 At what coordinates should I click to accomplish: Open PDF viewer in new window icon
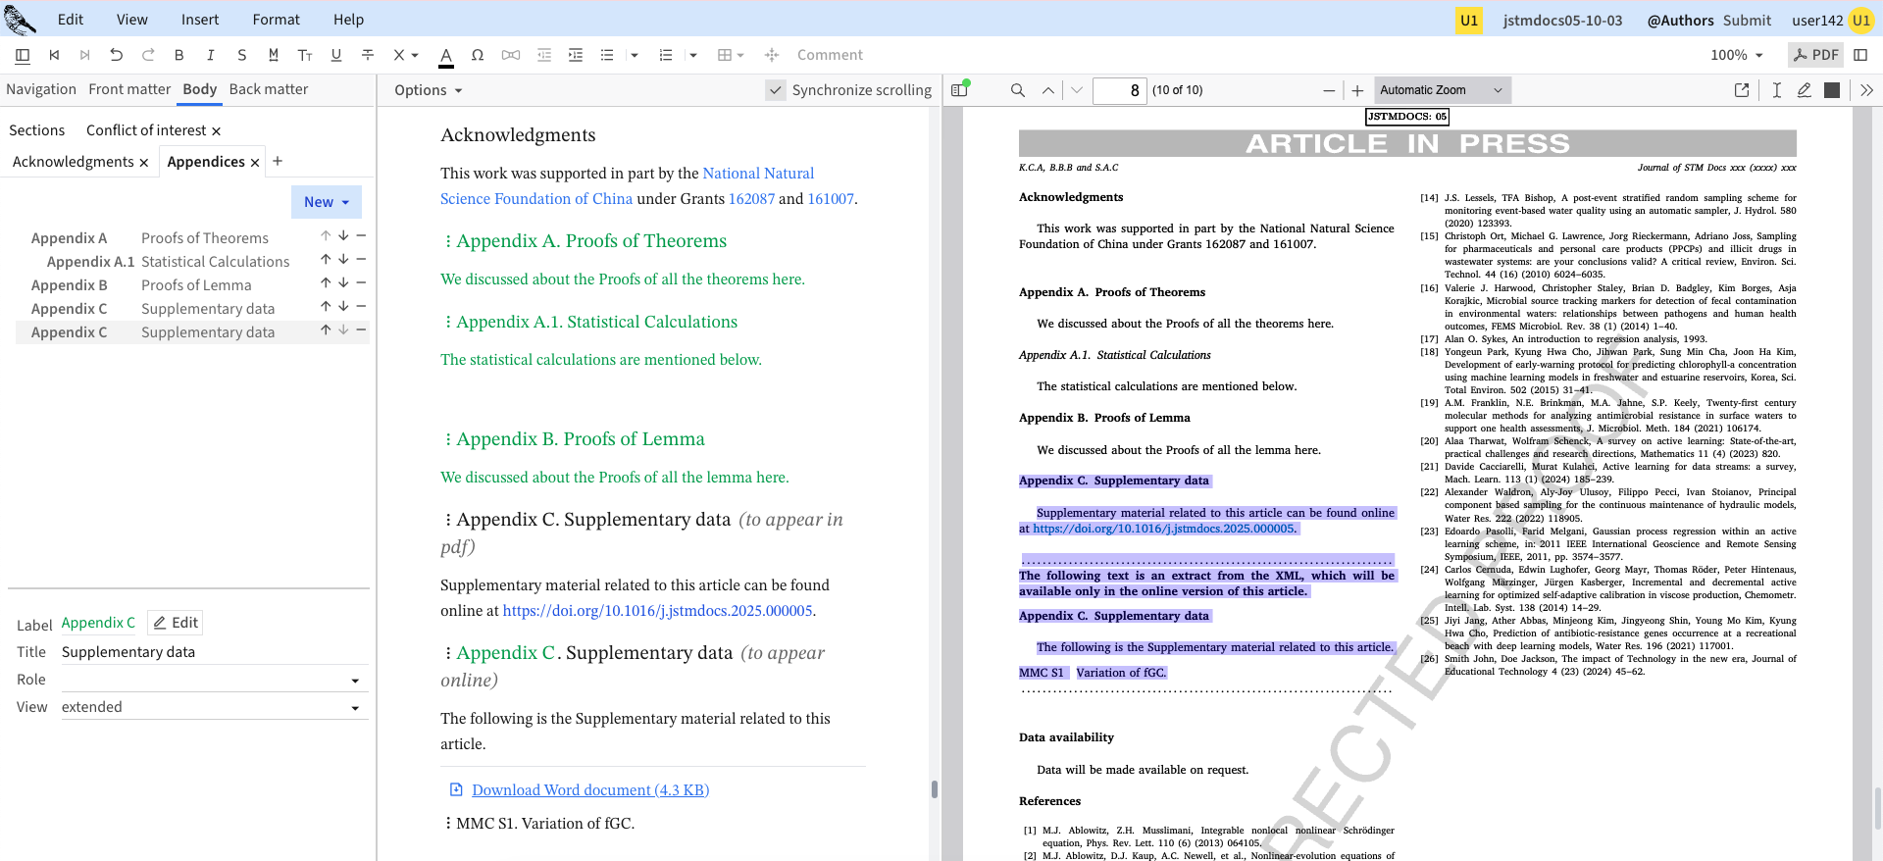pos(1742,90)
